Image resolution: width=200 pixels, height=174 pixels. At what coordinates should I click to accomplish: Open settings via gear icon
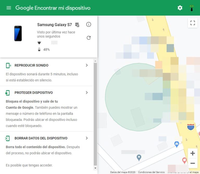(x=180, y=8)
